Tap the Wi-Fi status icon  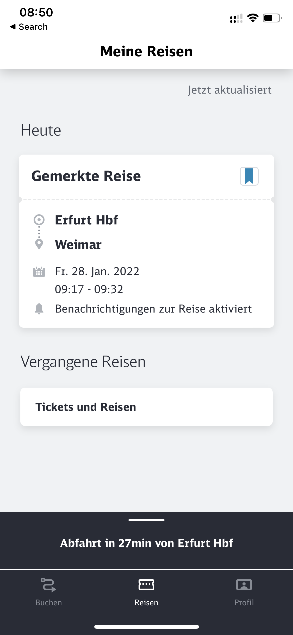tap(253, 18)
